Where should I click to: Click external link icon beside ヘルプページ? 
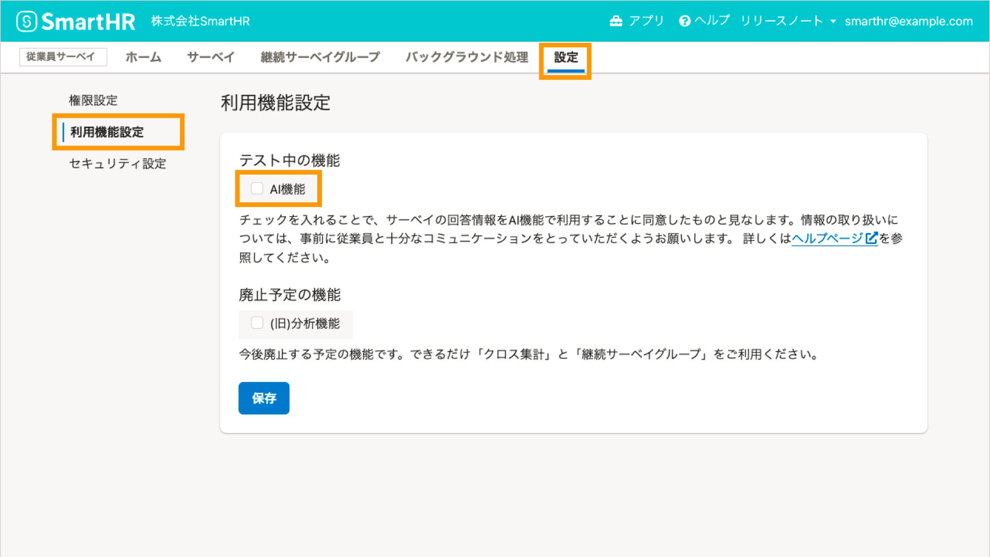(872, 238)
